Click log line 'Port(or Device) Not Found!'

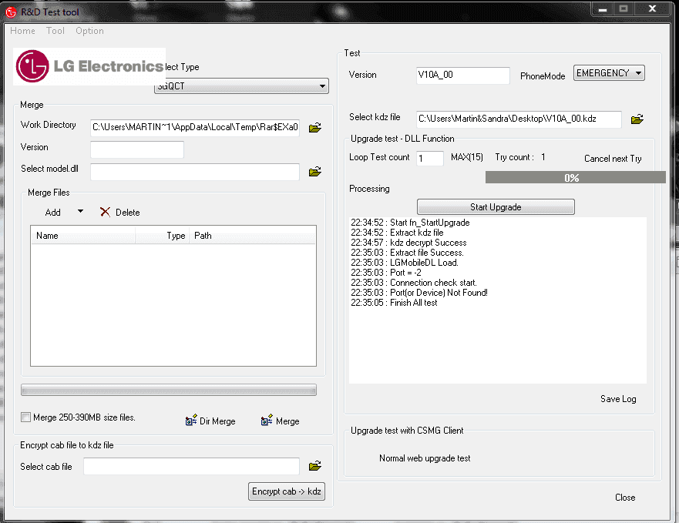tap(419, 293)
